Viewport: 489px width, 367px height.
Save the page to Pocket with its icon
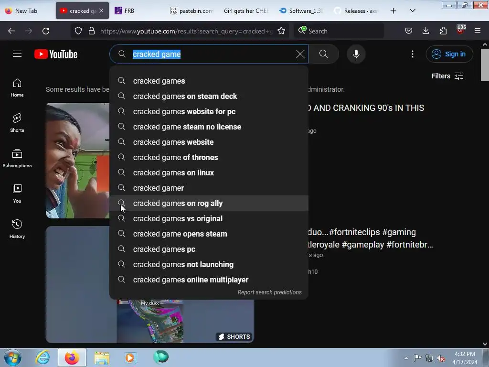(x=409, y=31)
